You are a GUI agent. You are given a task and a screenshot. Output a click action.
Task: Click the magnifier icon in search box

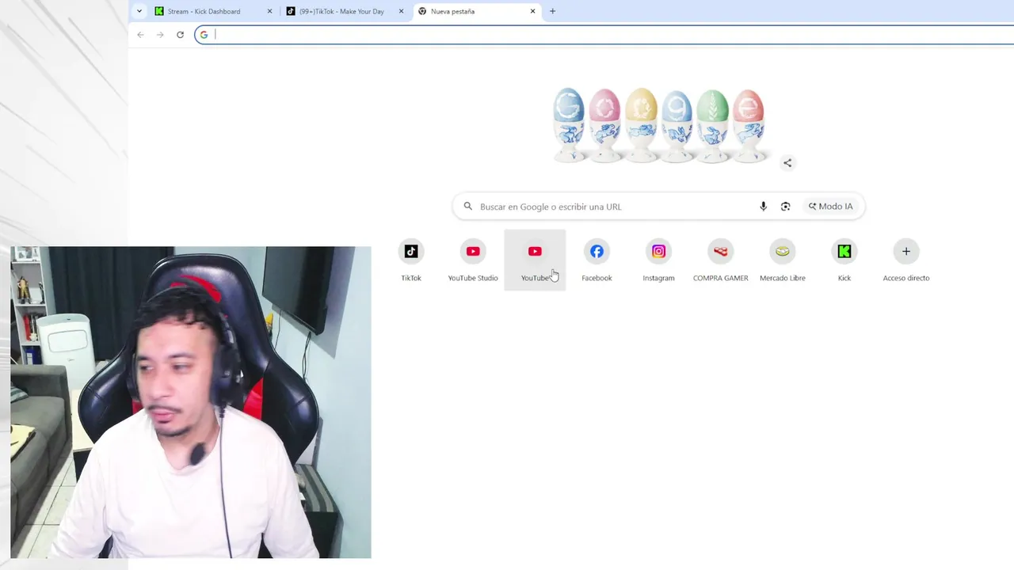[467, 207]
